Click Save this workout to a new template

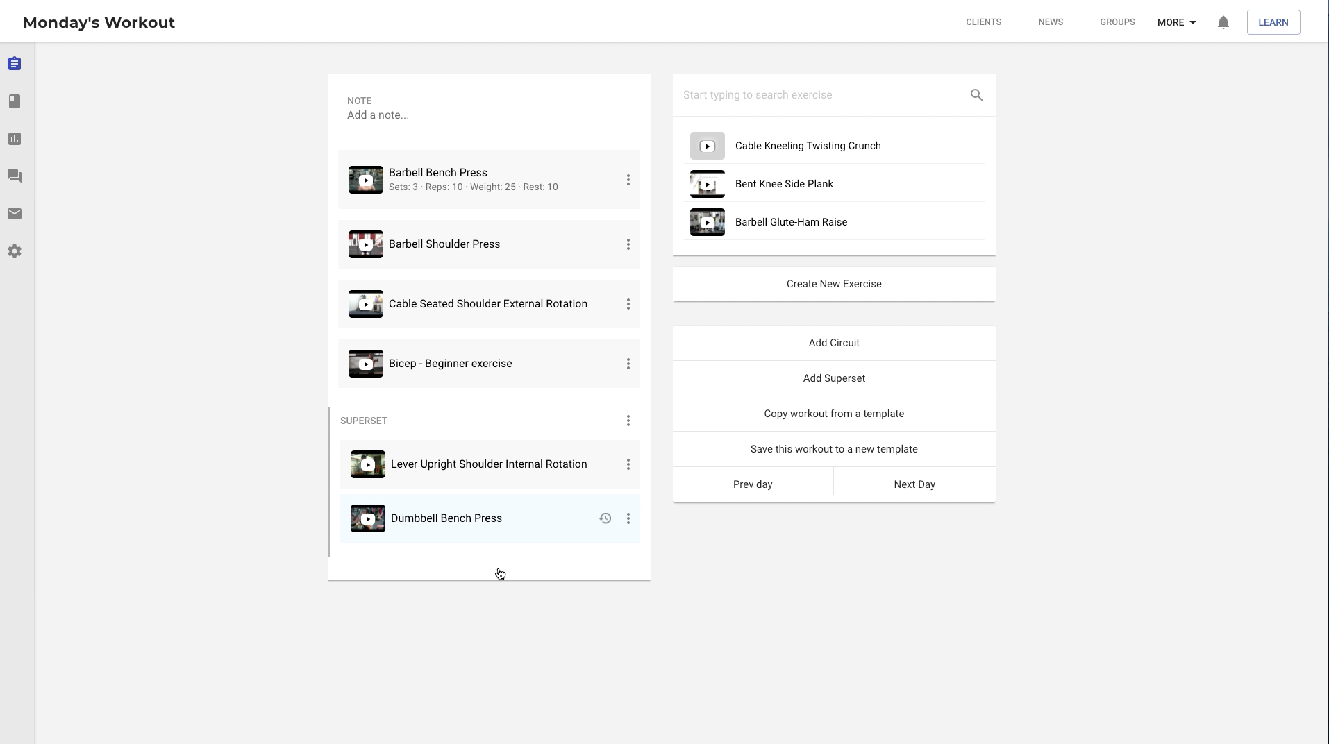click(834, 449)
